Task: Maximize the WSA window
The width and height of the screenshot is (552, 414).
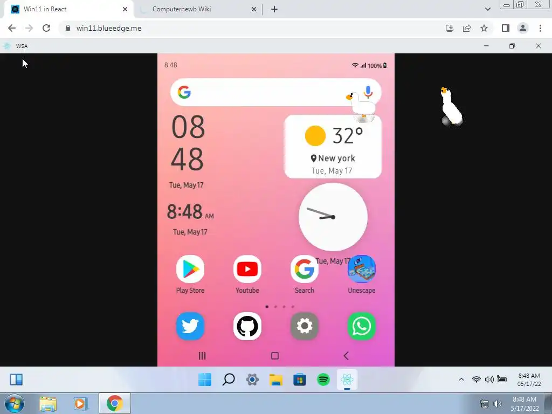Action: 512,46
